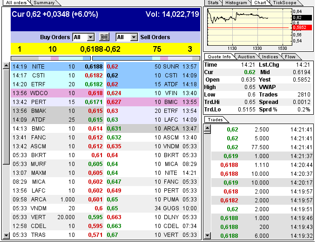Select ATDF buy order with size 25
Screen dimensions: 324x242
point(58,120)
